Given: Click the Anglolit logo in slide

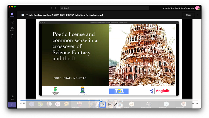Looking at the screenshot, I should pos(160,91).
